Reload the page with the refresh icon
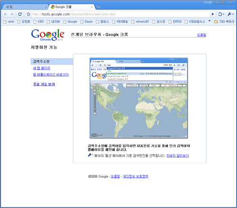 [x=20, y=14]
